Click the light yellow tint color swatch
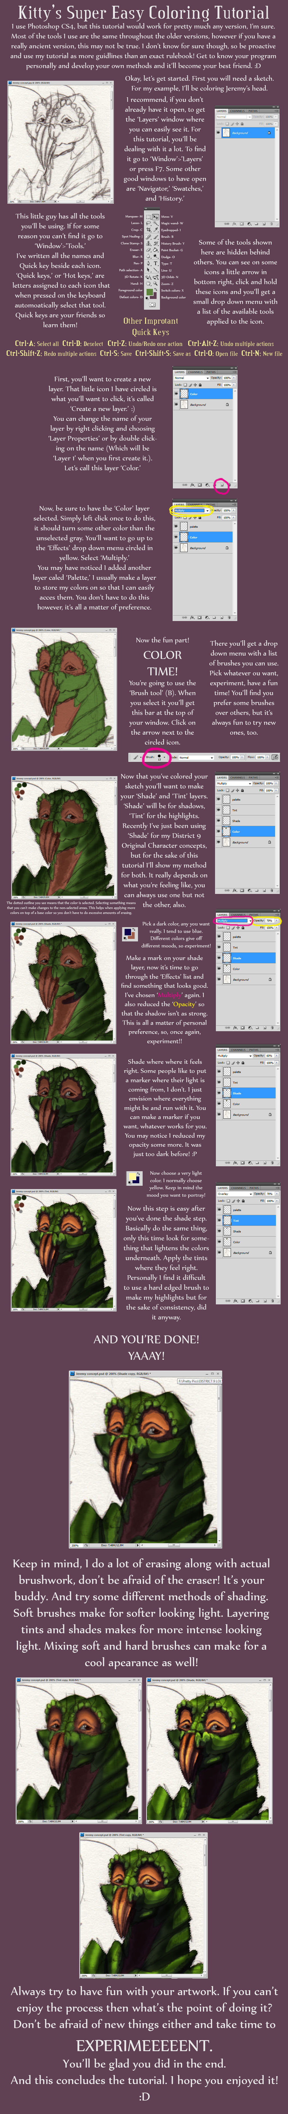This screenshot has width=288, height=2114. [x=132, y=1177]
